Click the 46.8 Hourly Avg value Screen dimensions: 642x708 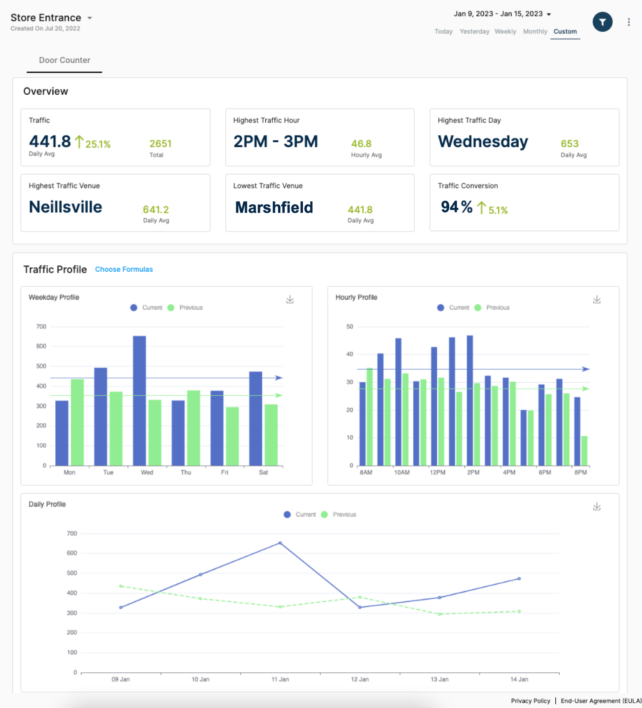361,144
